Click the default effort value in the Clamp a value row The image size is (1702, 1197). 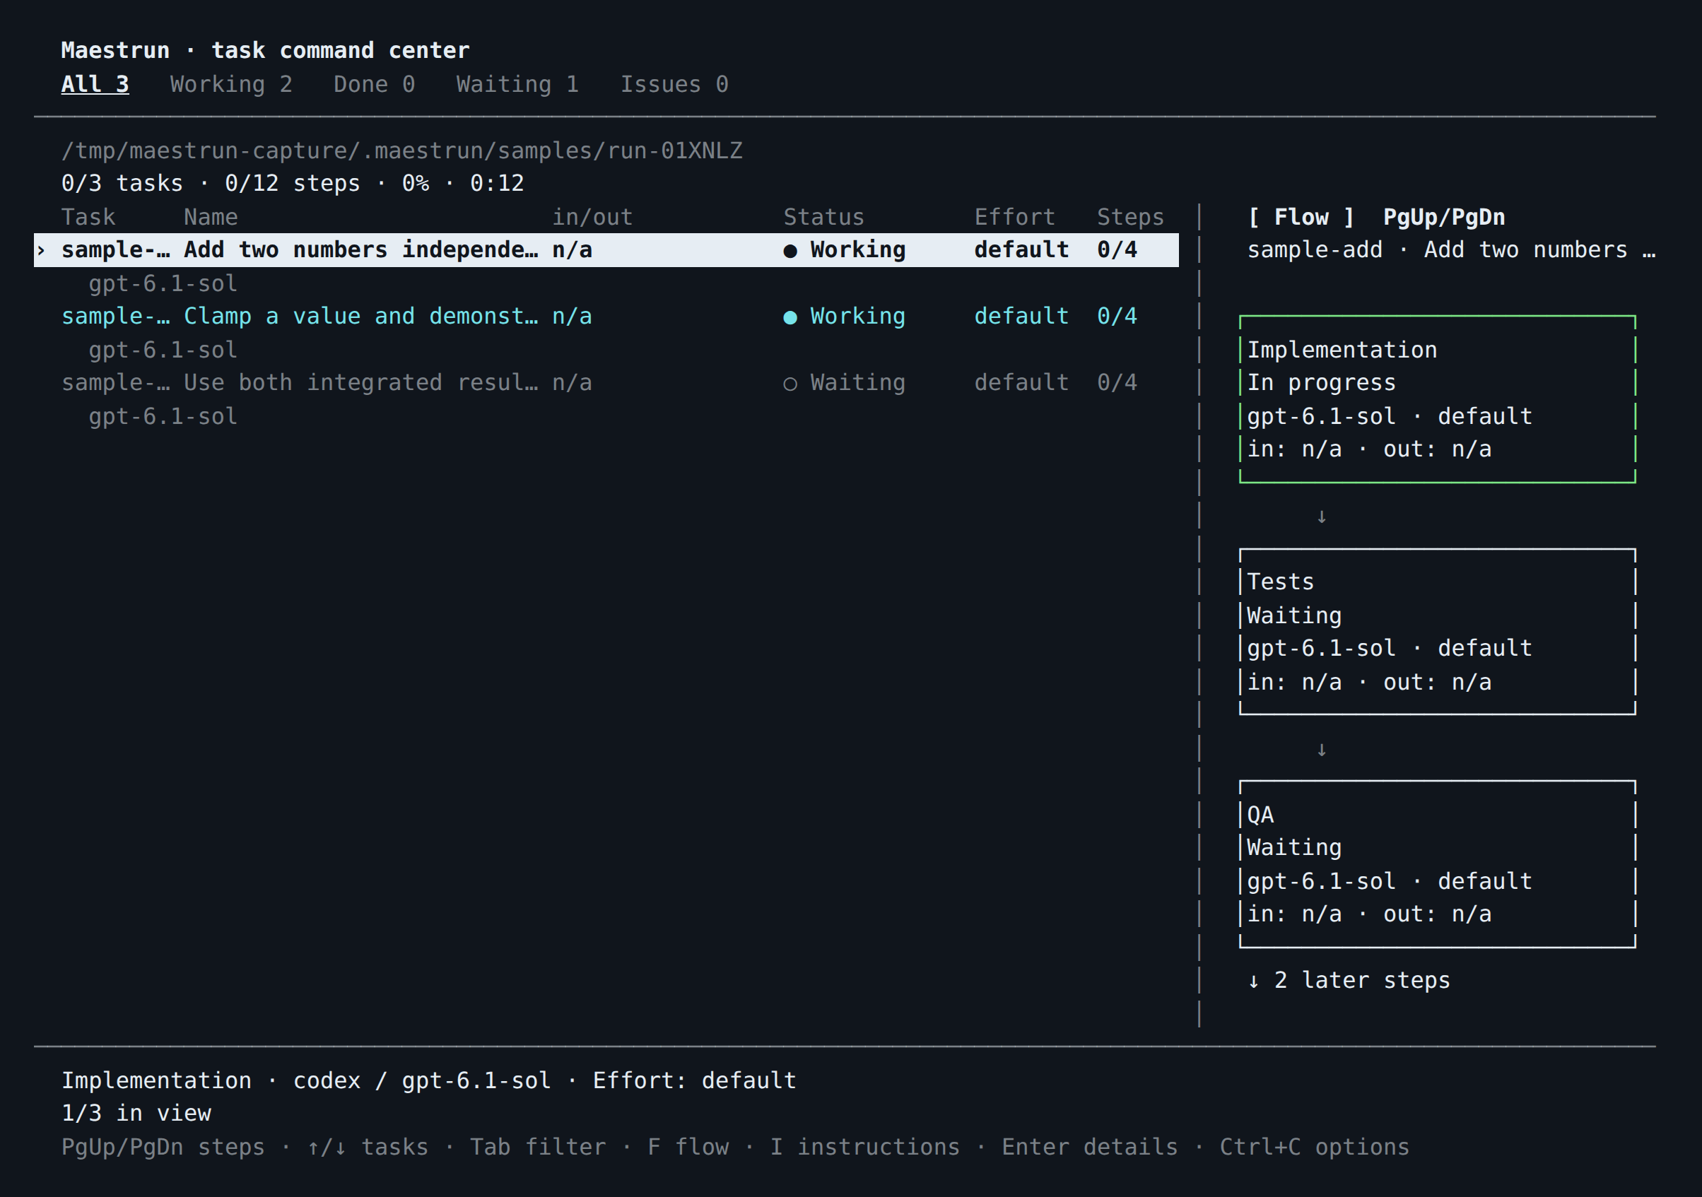click(x=1021, y=317)
